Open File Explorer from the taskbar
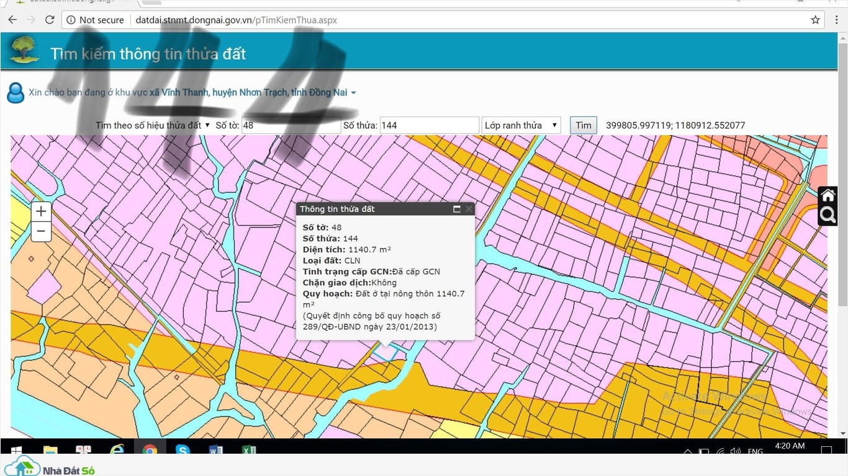The height and width of the screenshot is (476, 848). coord(50,451)
